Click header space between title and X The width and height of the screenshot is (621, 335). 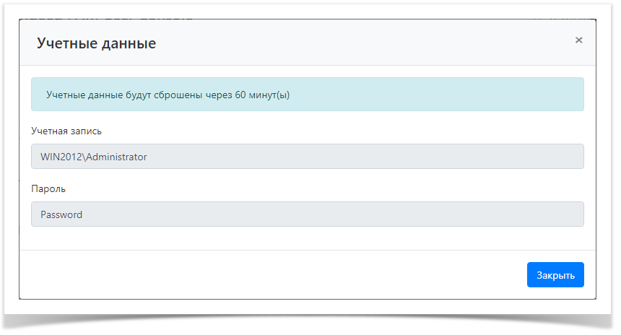tap(361, 43)
